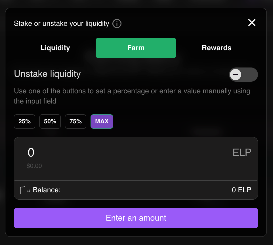This screenshot has height=245, width=273.
Task: Toggle the Unstake liquidity switch
Action: click(x=243, y=75)
